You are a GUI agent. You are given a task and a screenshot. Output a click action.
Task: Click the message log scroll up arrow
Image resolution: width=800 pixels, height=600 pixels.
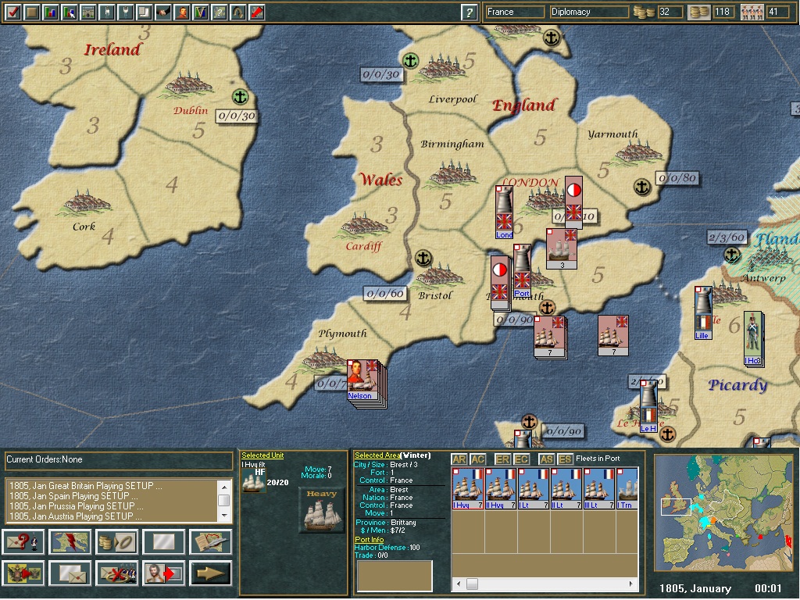point(224,487)
